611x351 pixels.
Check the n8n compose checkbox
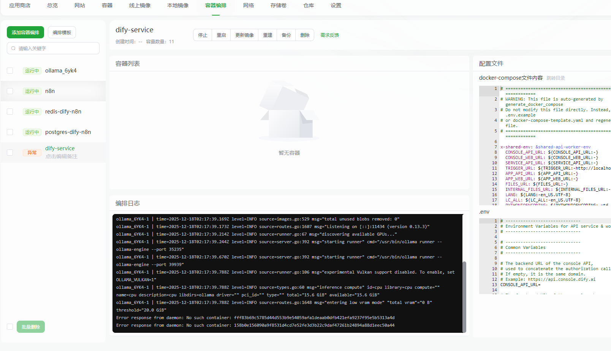point(10,91)
